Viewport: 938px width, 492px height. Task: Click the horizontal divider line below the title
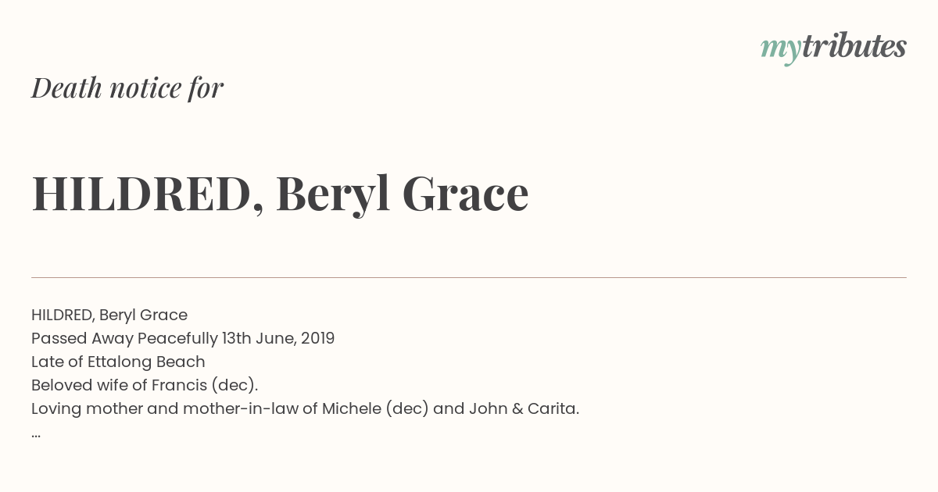tap(469, 277)
